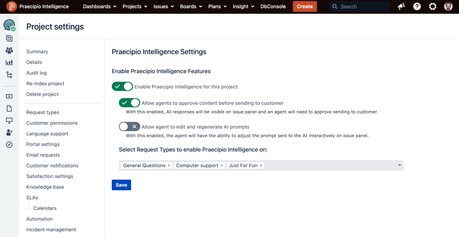The image size is (459, 237).
Task: Open Calendars under SLAs
Action: tap(45, 208)
